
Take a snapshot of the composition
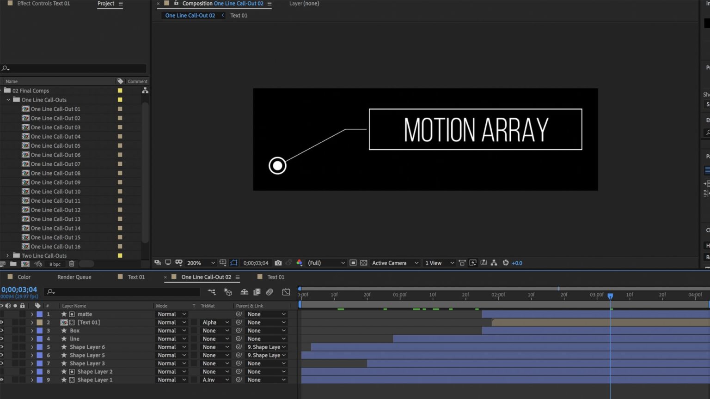pyautogui.click(x=278, y=262)
